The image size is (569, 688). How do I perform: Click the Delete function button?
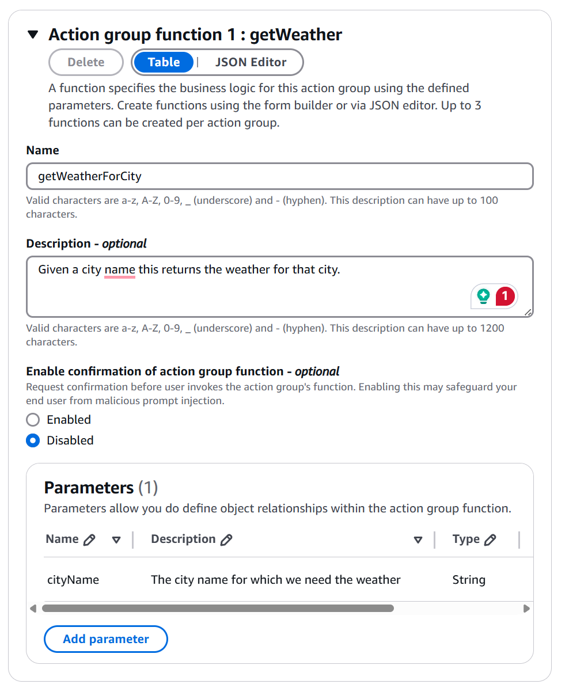pyautogui.click(x=86, y=62)
